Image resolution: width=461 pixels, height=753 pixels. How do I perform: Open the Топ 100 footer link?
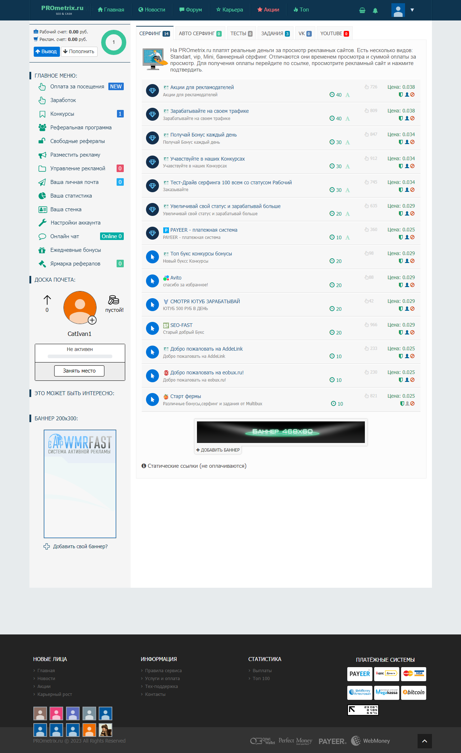pos(261,679)
